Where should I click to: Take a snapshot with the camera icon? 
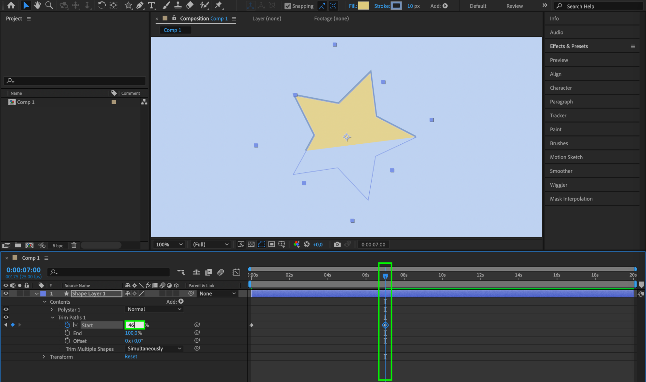(337, 244)
